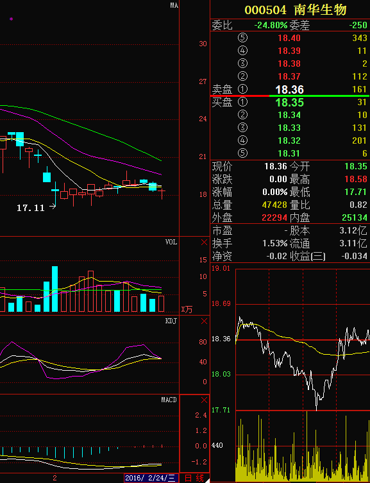Select buy level 1 price 18.35

[289, 102]
